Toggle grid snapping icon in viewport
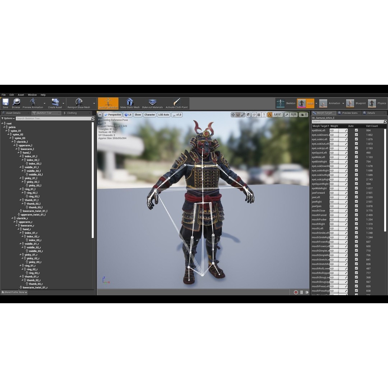388x388 pixels. (x=259, y=115)
